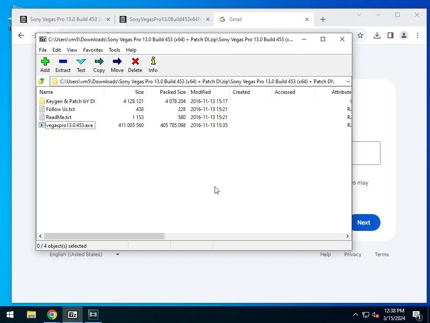Click the muted volume tray icon
This screenshot has height=323, width=430.
click(x=375, y=315)
